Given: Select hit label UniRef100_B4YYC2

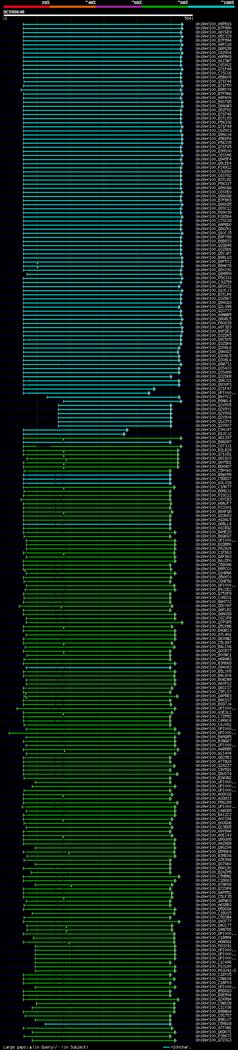Looking at the screenshot, I should click(x=213, y=397).
